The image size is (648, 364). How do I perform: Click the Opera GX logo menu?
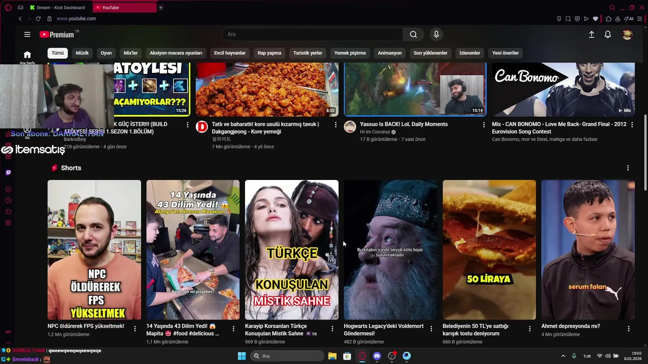[x=8, y=8]
